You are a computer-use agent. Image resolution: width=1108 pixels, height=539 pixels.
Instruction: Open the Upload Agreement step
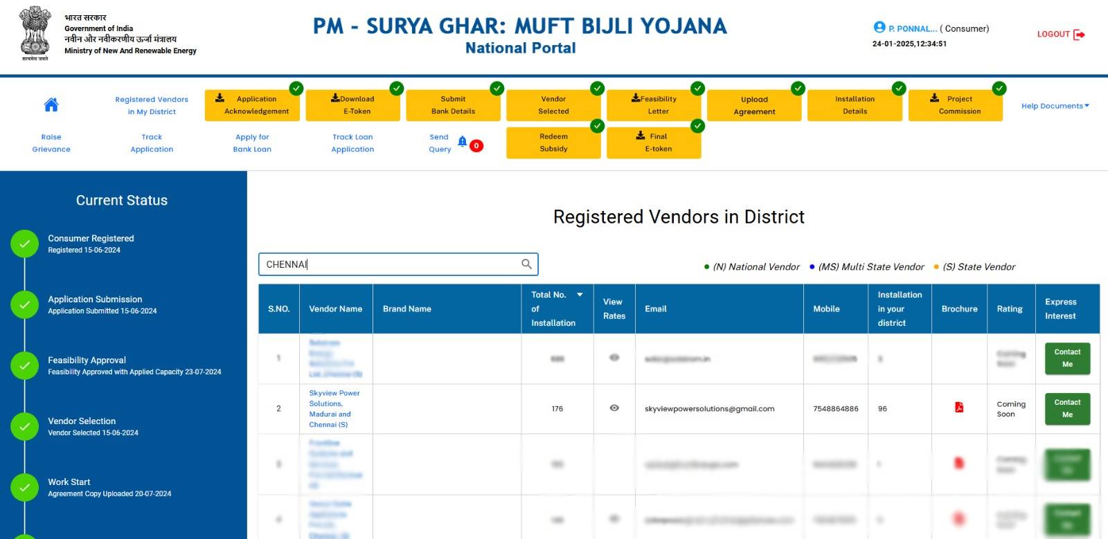[x=755, y=105]
